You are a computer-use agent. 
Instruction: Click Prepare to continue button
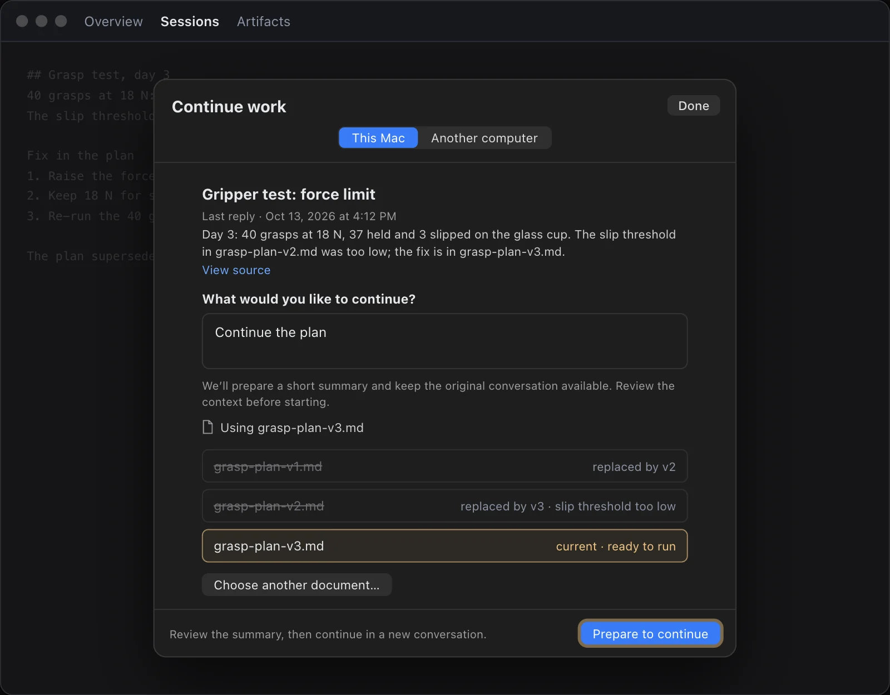[x=650, y=634]
